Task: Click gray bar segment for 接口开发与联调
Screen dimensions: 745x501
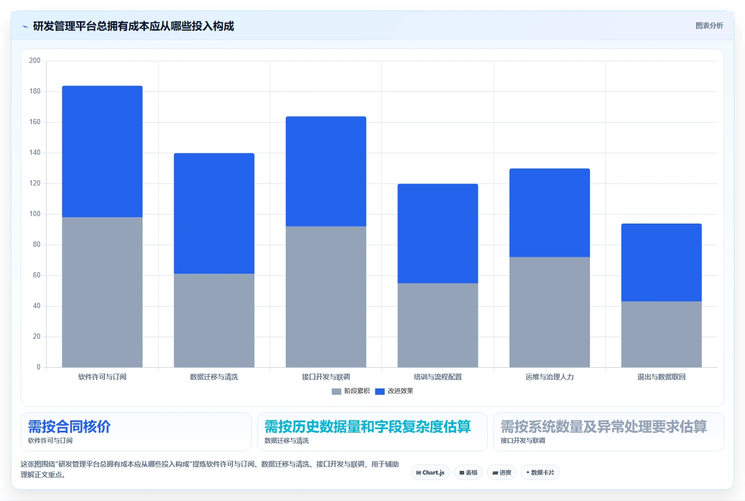Action: click(326, 297)
